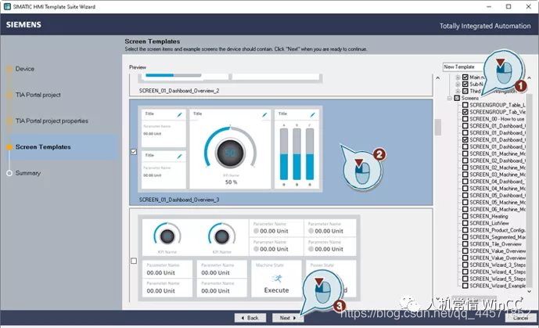Open the TIA Portal project properties step
This screenshot has height=328, width=539.
52,121
